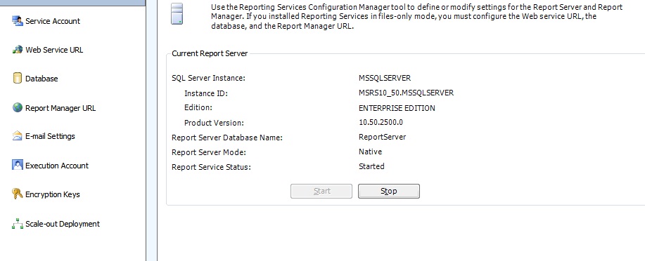Open the Report Manager URL page
Screen dimensions: 645x261
tap(60, 108)
